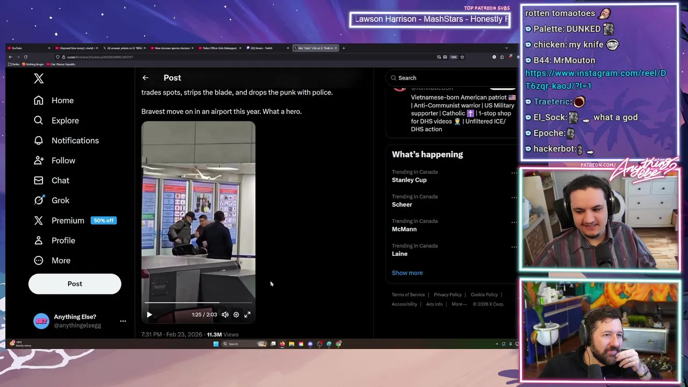
Task: Click the 7:31 PM Feb 23, 2026 timestamp
Action: (x=171, y=334)
